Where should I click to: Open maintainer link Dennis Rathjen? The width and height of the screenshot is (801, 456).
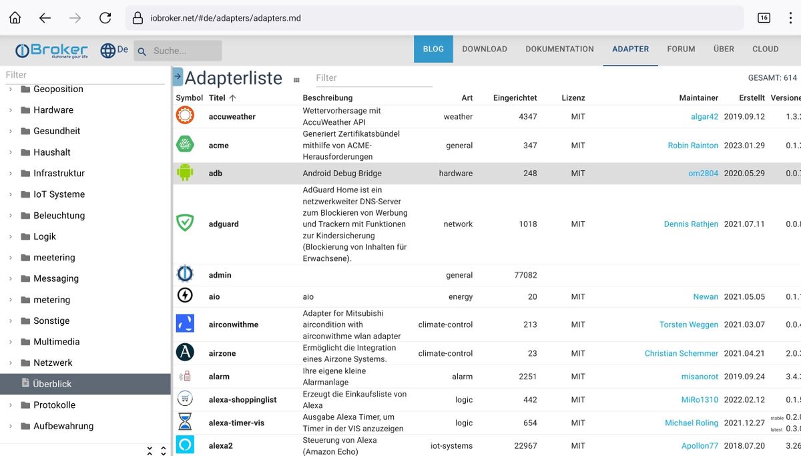coord(691,224)
